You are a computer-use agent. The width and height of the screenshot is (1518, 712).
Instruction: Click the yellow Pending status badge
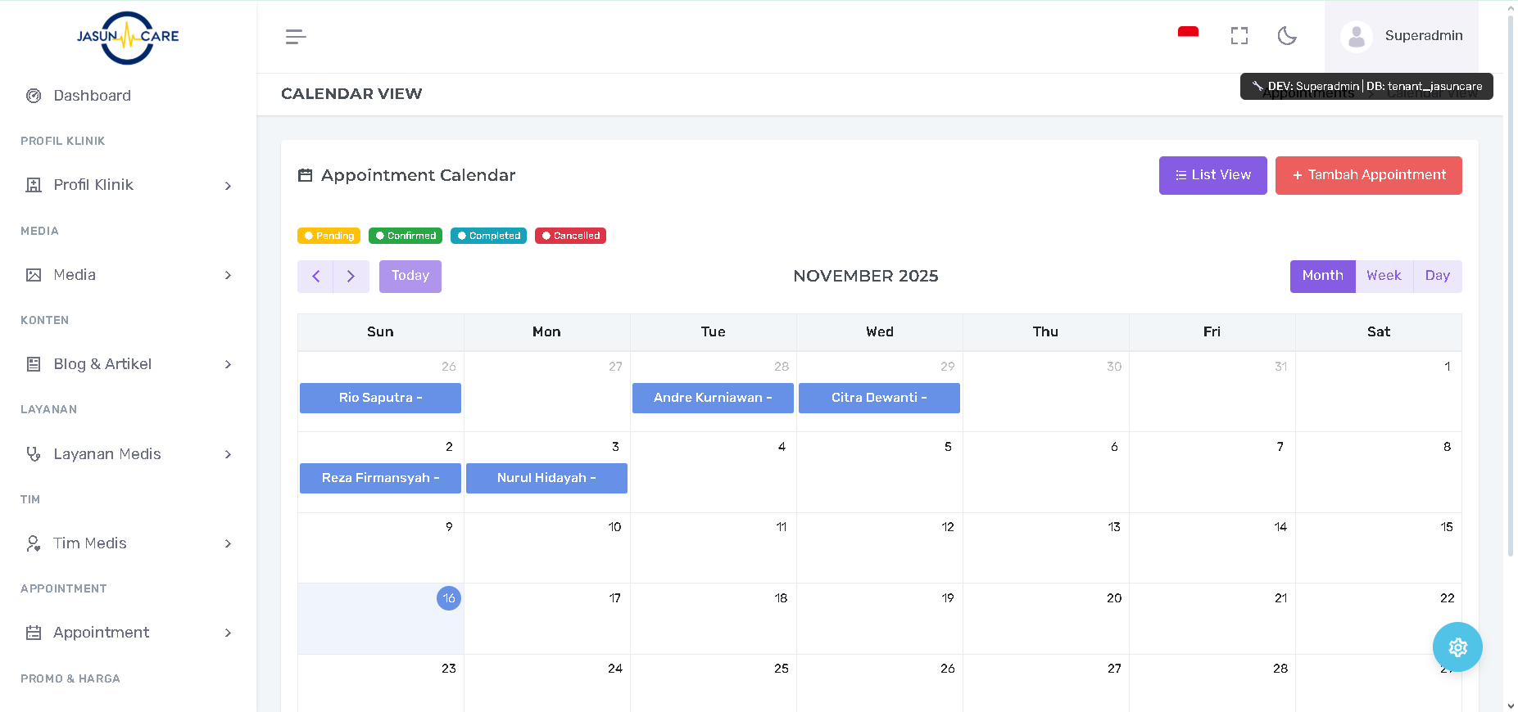(329, 236)
